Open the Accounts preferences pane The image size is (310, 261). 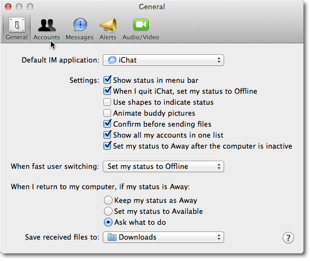click(x=46, y=29)
